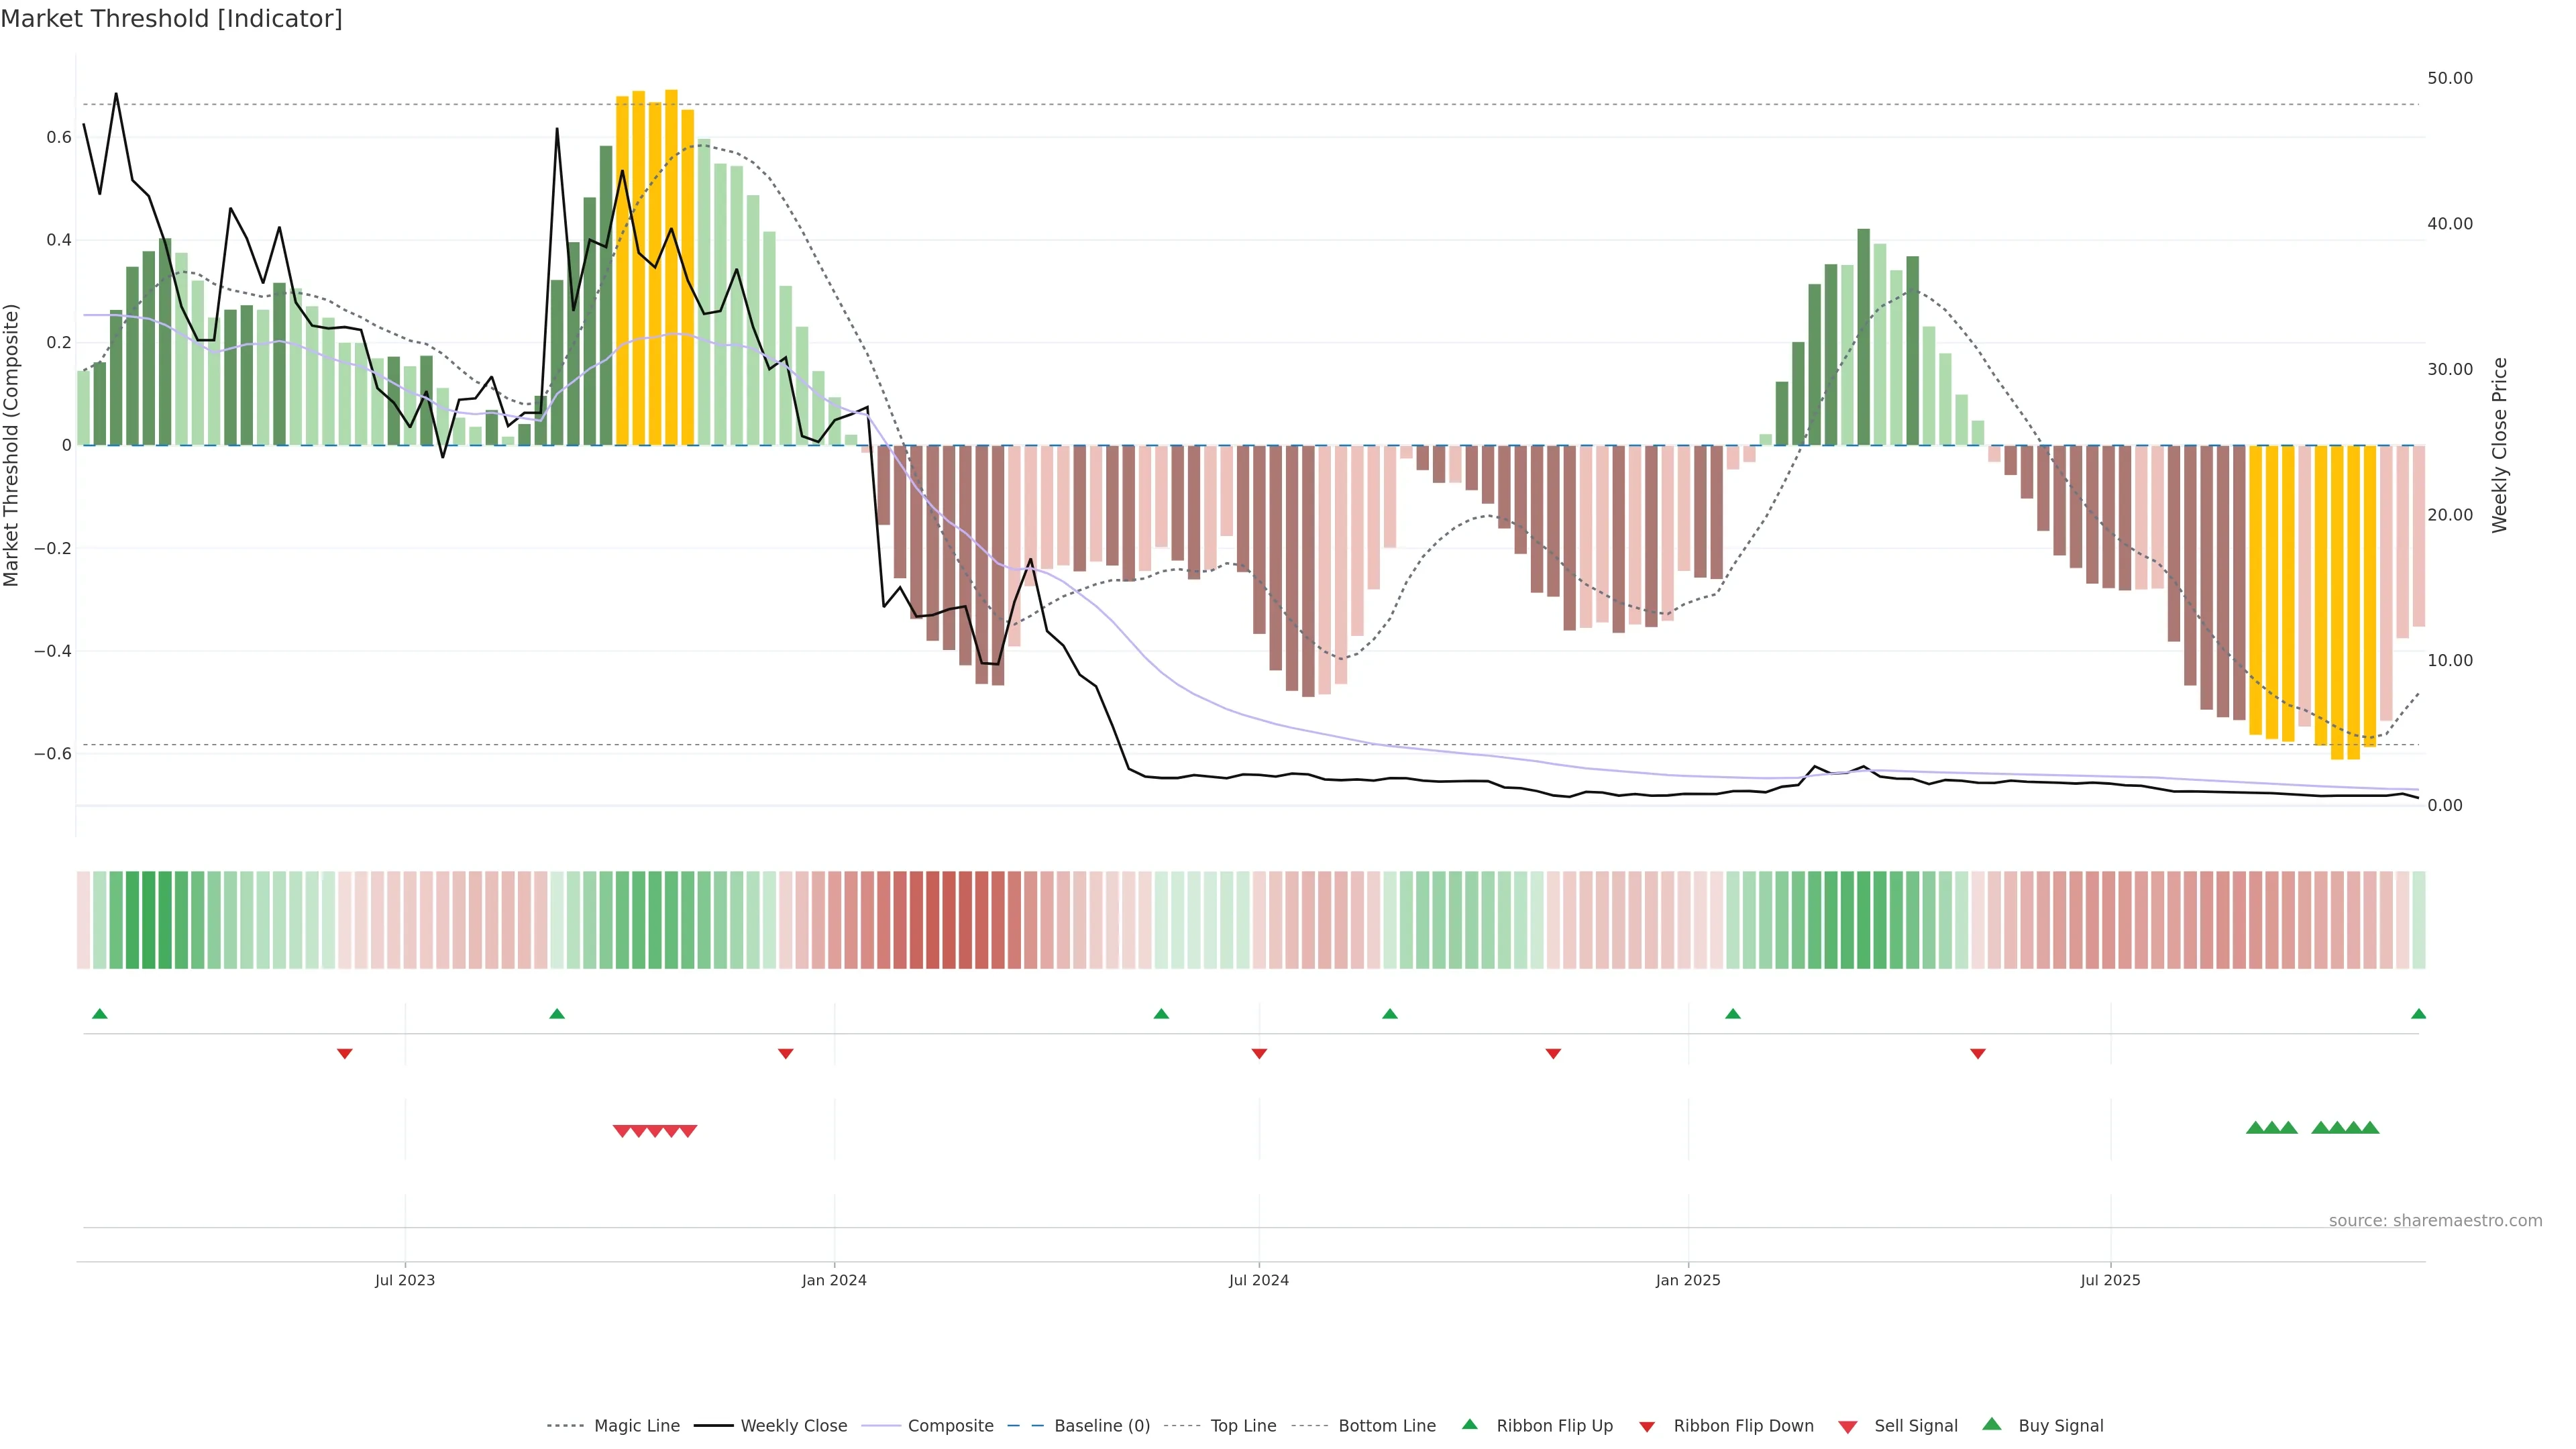Click the red Ribbon Flip Down legend triangle
Viewport: 2576px width, 1449px height.
tap(1647, 1427)
